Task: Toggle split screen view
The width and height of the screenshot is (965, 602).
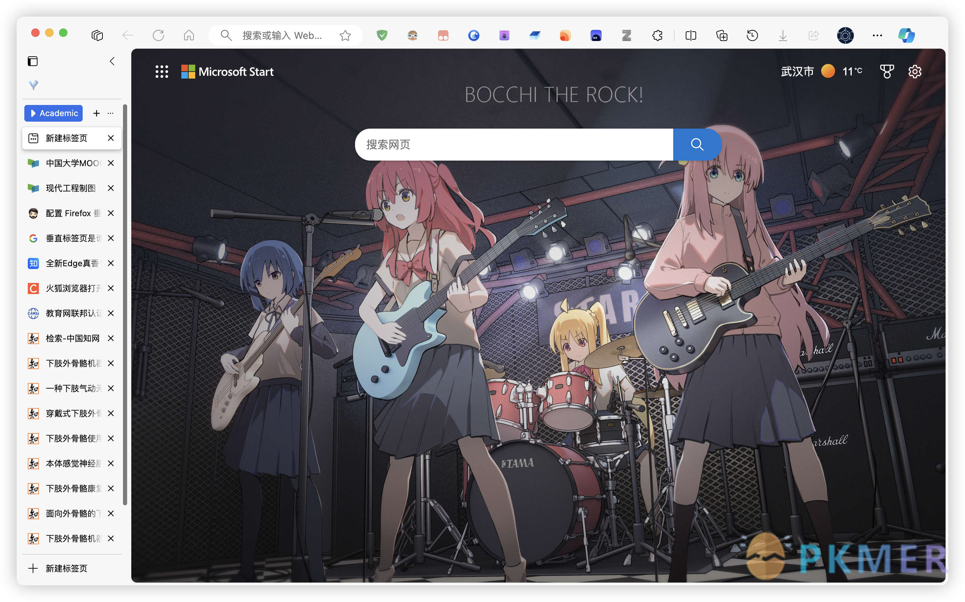Action: [691, 35]
